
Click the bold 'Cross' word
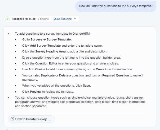coord(100,69)
